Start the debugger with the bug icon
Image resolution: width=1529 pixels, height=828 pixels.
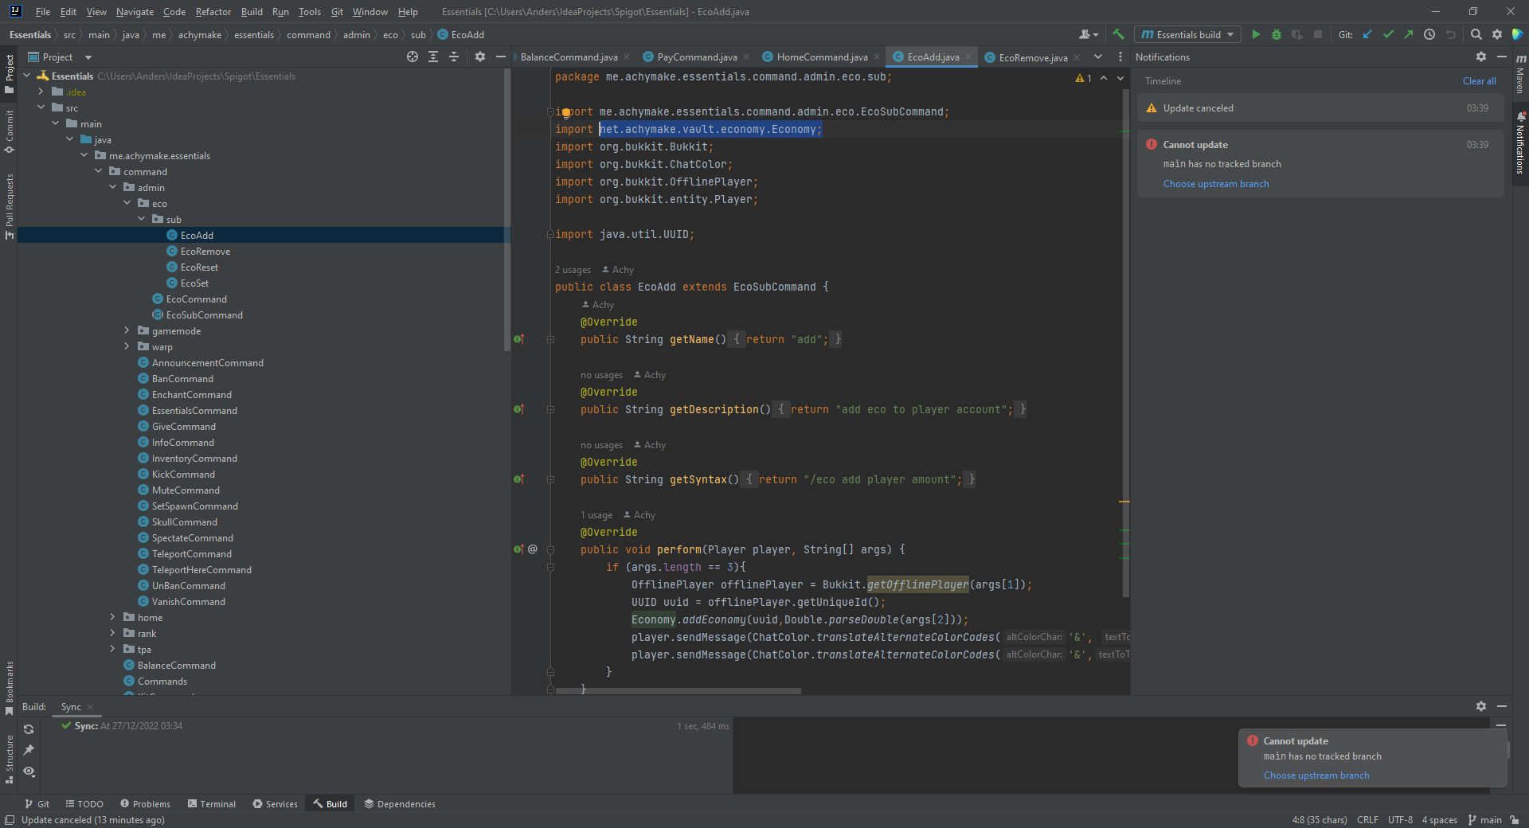tap(1277, 34)
